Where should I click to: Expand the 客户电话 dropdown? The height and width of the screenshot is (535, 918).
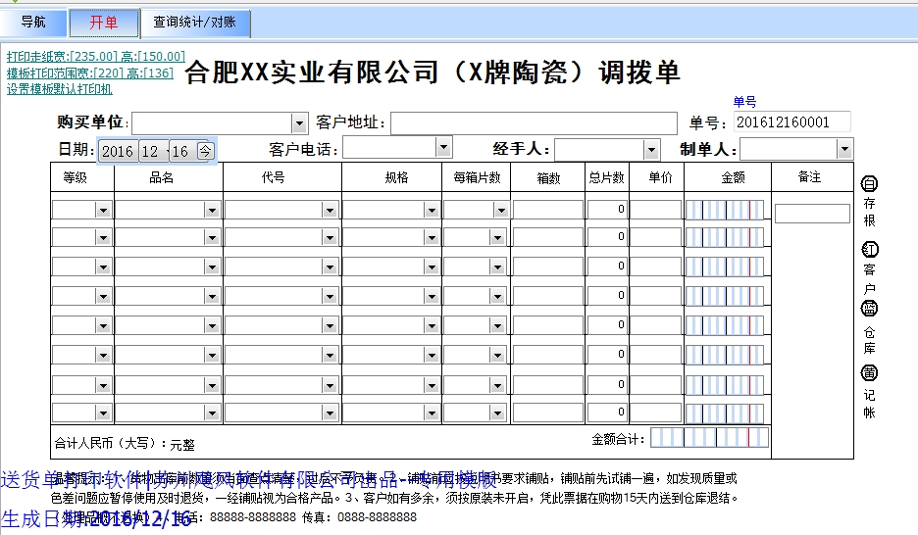click(x=443, y=147)
